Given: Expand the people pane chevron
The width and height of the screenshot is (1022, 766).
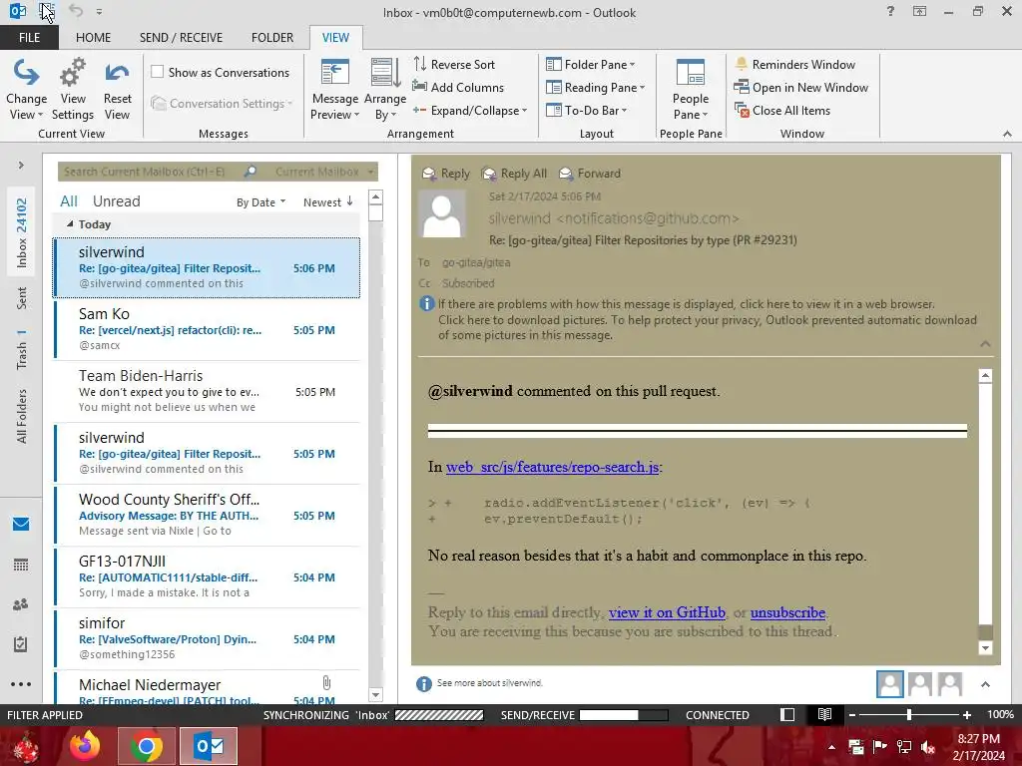Looking at the screenshot, I should click(985, 684).
